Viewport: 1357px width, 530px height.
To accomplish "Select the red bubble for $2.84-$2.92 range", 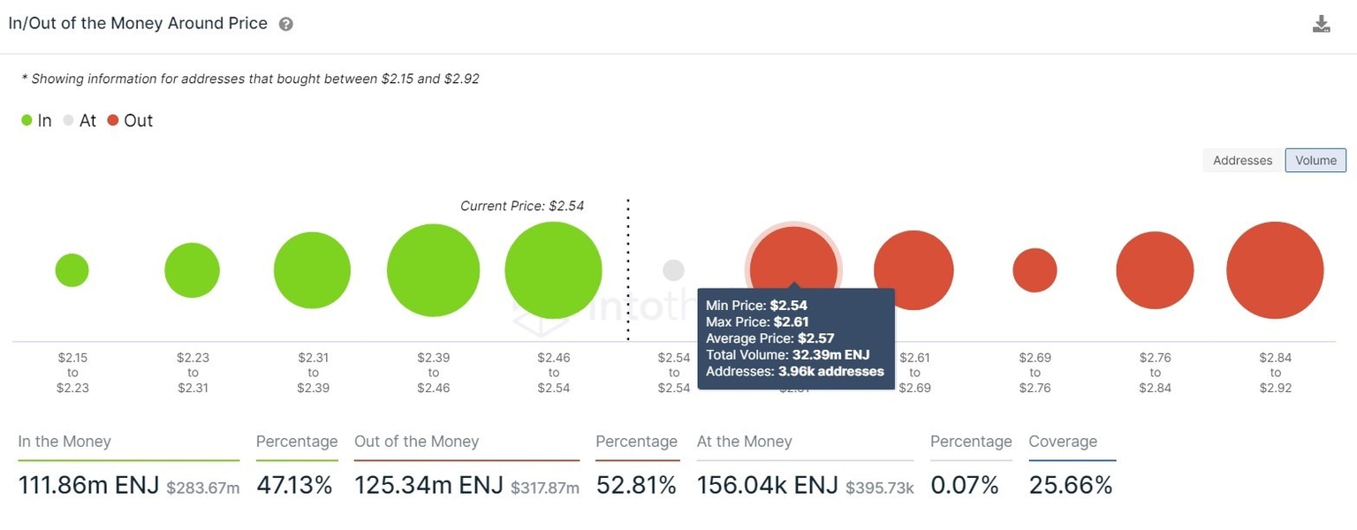I will pos(1275,269).
